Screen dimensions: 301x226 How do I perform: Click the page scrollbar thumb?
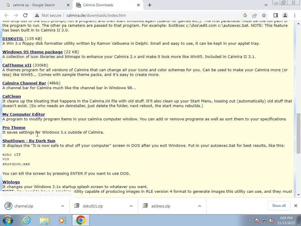(x=298, y=133)
